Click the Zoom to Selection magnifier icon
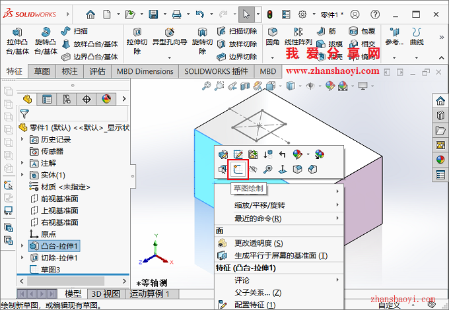This screenshot has height=310, width=449. (x=267, y=170)
